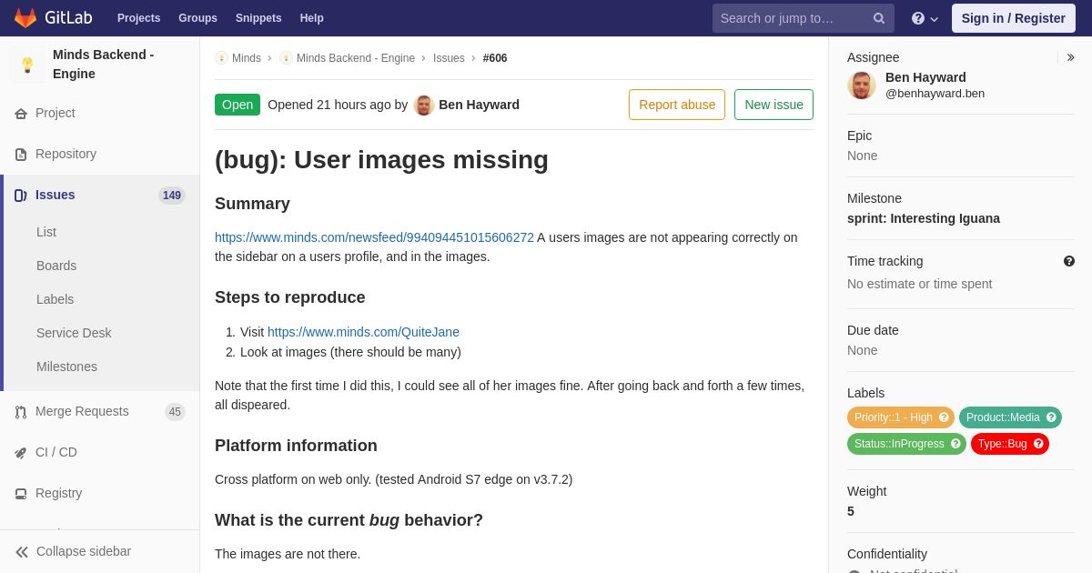1092x573 pixels.
Task: Click the Product::Media label
Action: pos(1003,417)
